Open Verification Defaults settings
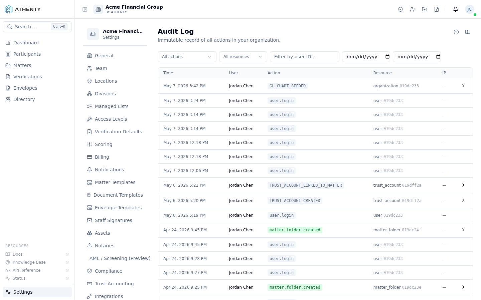 [x=115, y=132]
